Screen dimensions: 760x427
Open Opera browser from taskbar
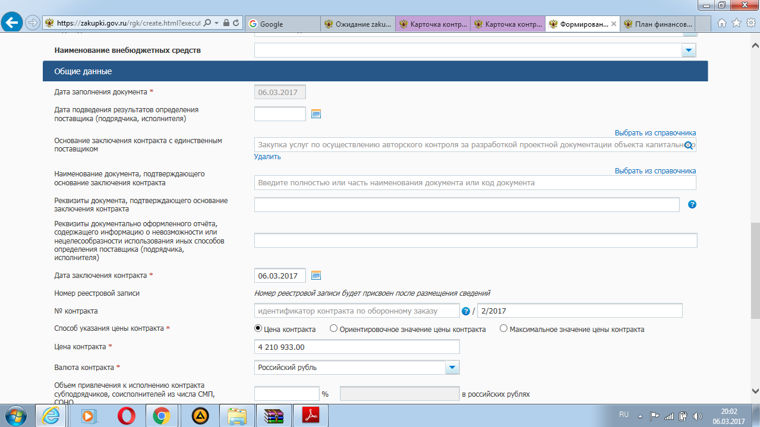(x=125, y=416)
